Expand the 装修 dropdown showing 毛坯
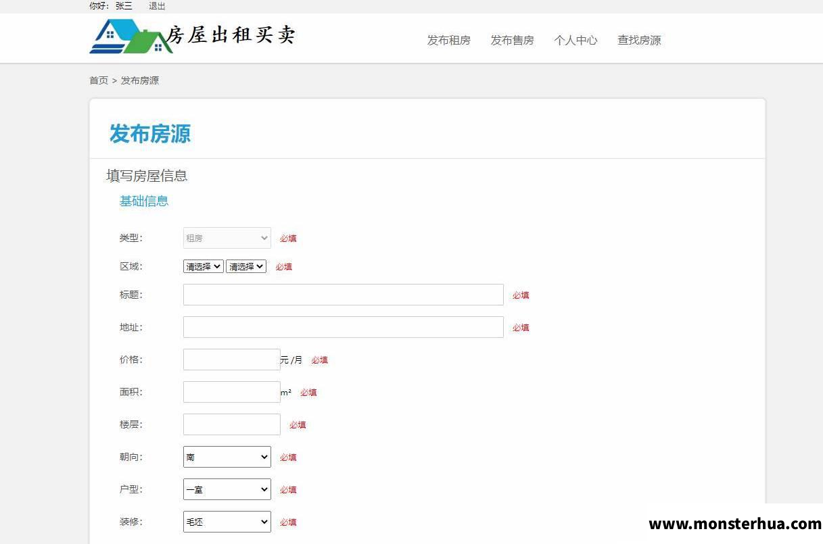This screenshot has height=544, width=823. pos(227,522)
